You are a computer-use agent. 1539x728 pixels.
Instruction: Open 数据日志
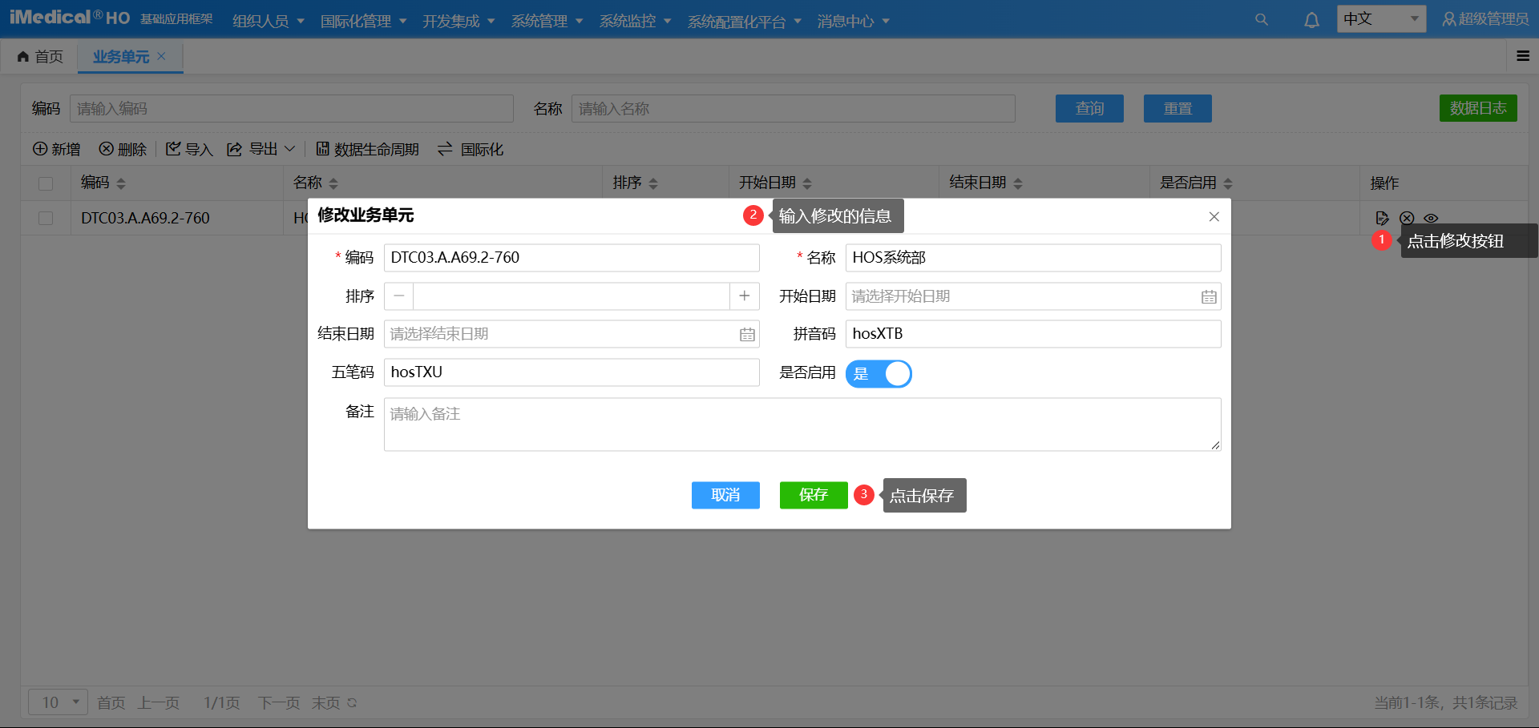1478,108
